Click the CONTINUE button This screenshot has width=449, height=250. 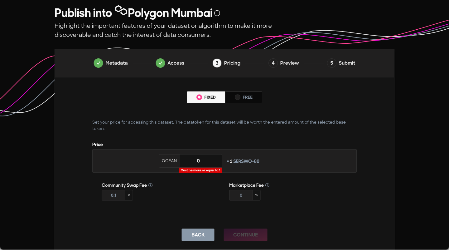(245, 235)
